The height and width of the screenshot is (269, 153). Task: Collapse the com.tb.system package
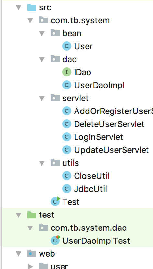pos(30,21)
